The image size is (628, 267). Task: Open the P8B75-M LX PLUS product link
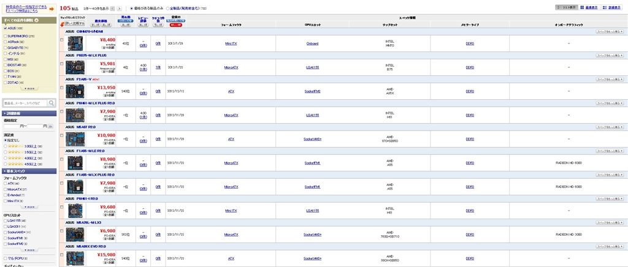(x=91, y=55)
